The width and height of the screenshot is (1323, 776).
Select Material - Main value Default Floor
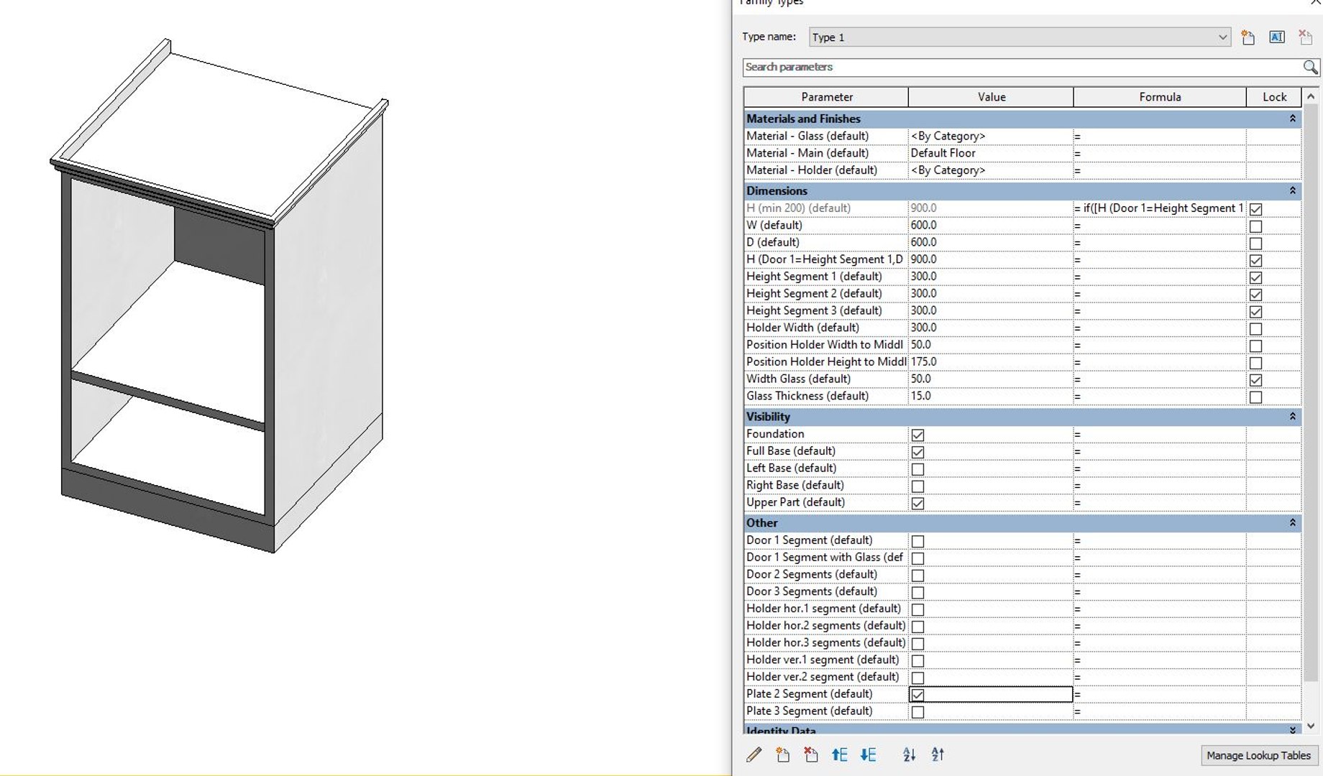click(991, 153)
